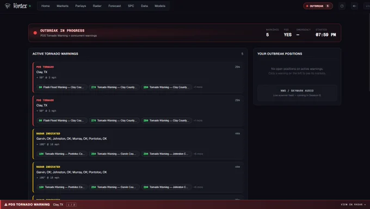Open the first PDS Tornado Clay, TX card
The image size is (370, 209).
tap(138, 78)
